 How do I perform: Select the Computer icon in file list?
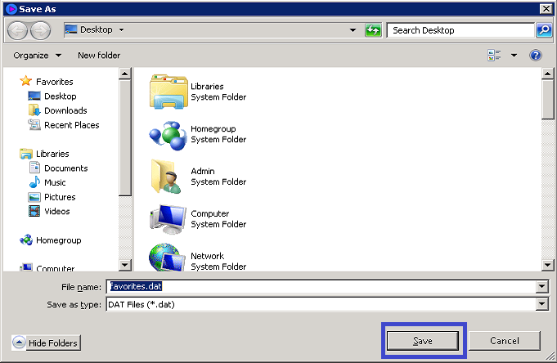coord(168,219)
